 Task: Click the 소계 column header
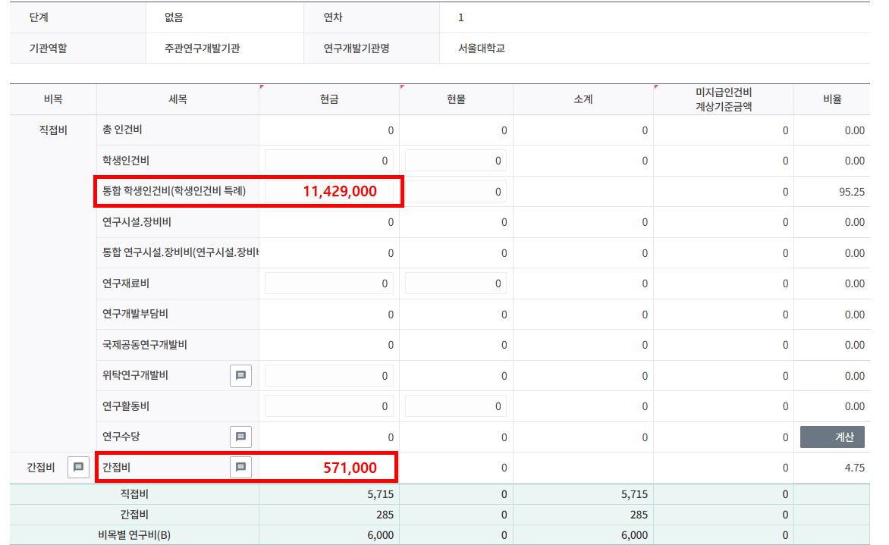[x=583, y=99]
